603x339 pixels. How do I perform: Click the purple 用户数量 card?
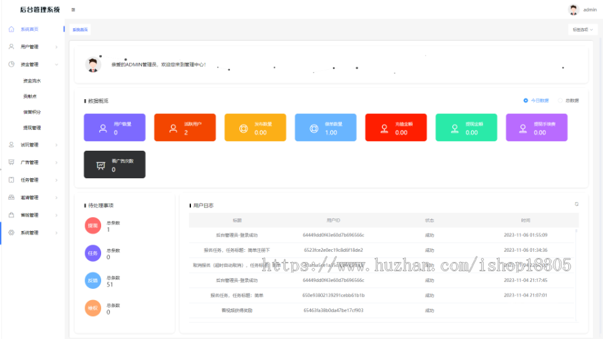pos(115,127)
